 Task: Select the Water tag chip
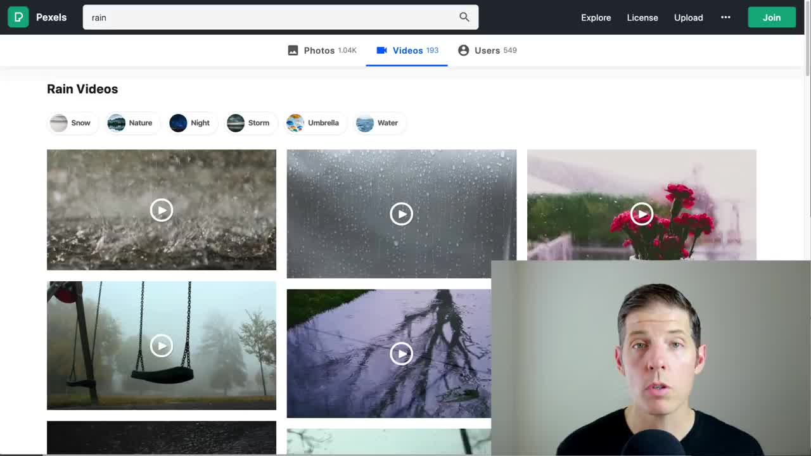pyautogui.click(x=379, y=123)
